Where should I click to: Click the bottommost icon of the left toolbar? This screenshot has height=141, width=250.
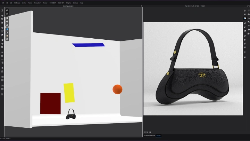pos(2,94)
